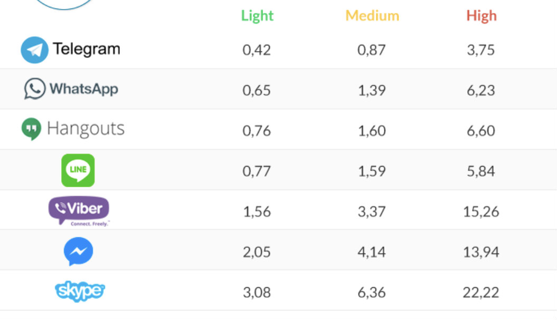Image resolution: width=557 pixels, height=320 pixels.
Task: Click the purple Viber logo
Action: point(79,211)
